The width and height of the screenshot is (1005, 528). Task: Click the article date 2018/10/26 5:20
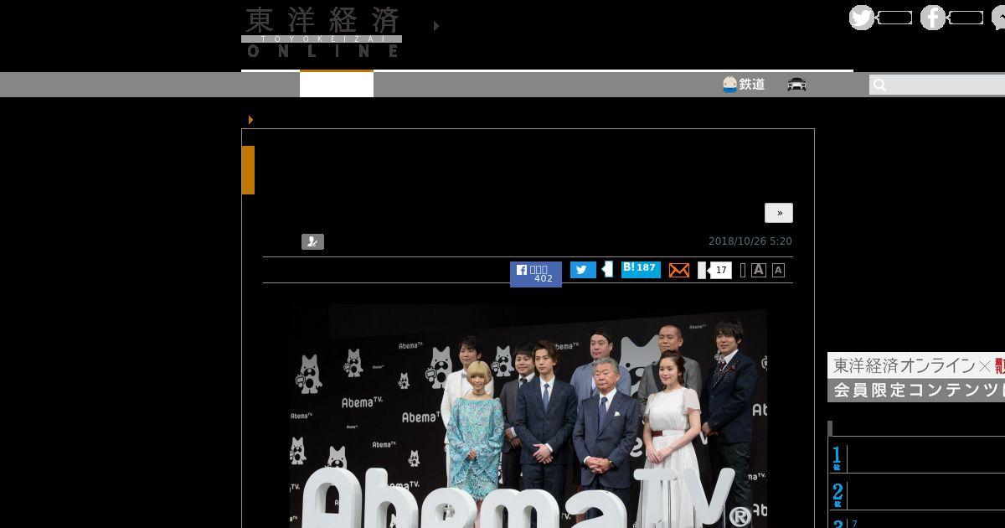[750, 241]
